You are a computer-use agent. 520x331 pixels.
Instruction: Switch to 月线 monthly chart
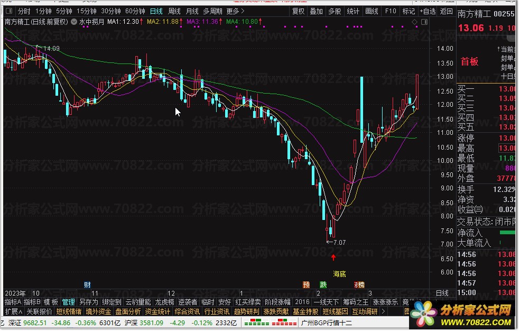pyautogui.click(x=192, y=11)
